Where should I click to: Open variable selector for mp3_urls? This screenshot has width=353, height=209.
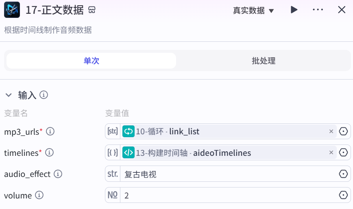343,131
